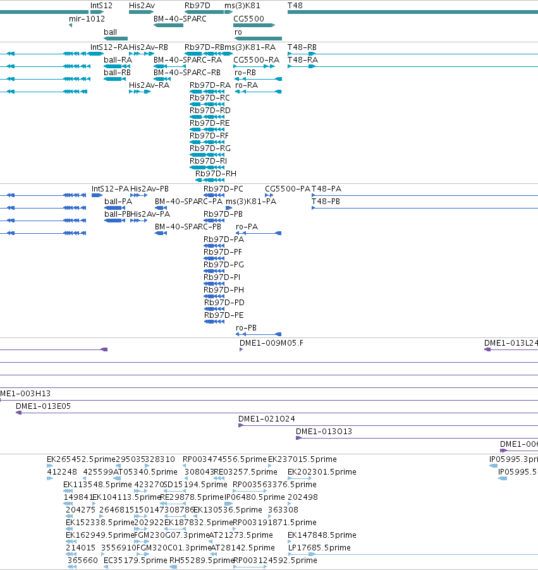
Task: Select protein Rb97D-PE
Action: pyautogui.click(x=224, y=315)
